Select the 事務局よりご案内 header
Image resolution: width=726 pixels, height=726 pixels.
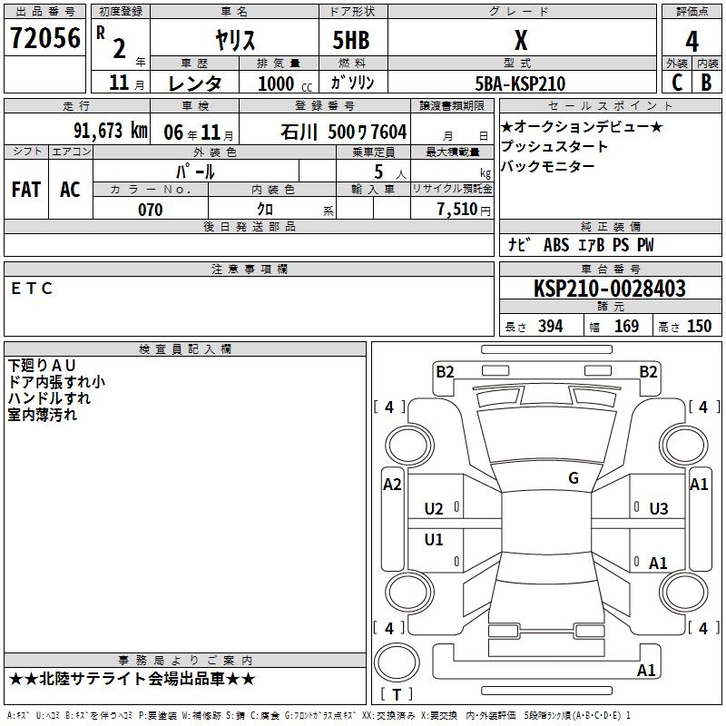185,661
